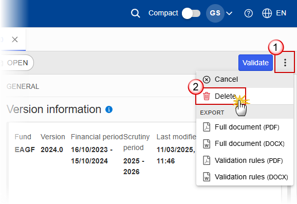This screenshot has height=204, width=297.
Task: Export Full document as DOCX
Action: (x=245, y=144)
